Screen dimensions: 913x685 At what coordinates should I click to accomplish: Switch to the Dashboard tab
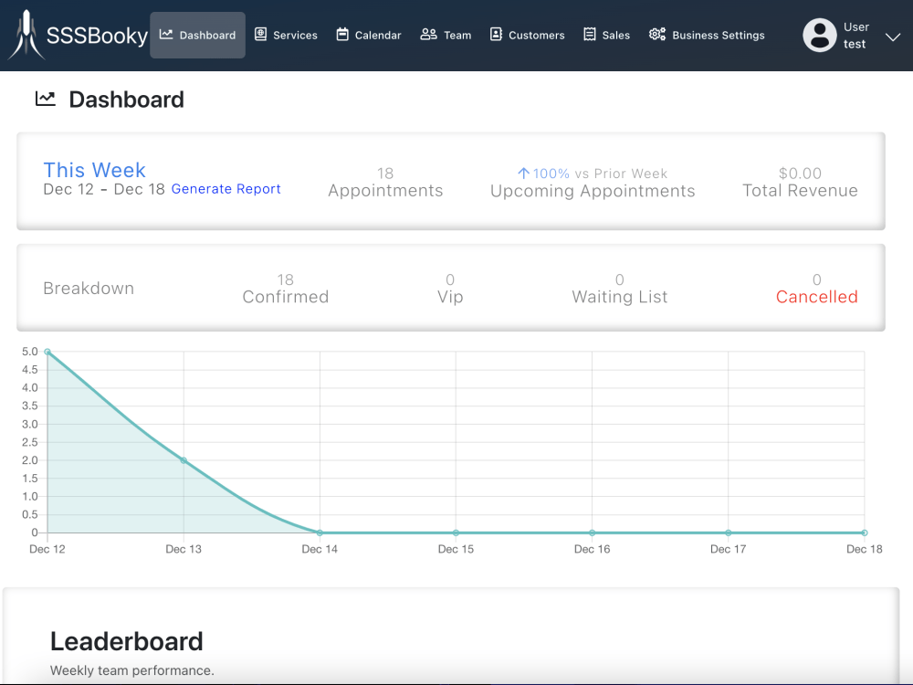click(x=197, y=35)
